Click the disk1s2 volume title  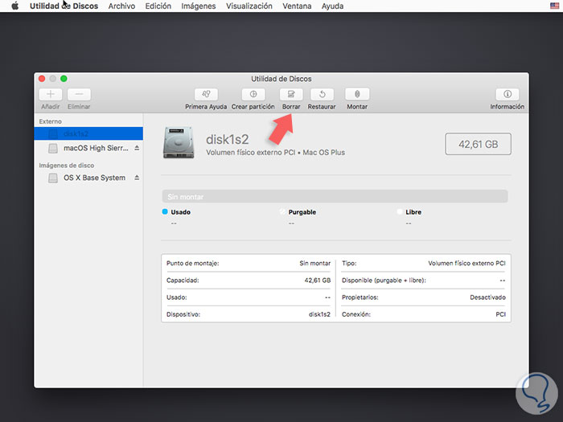[x=228, y=139]
